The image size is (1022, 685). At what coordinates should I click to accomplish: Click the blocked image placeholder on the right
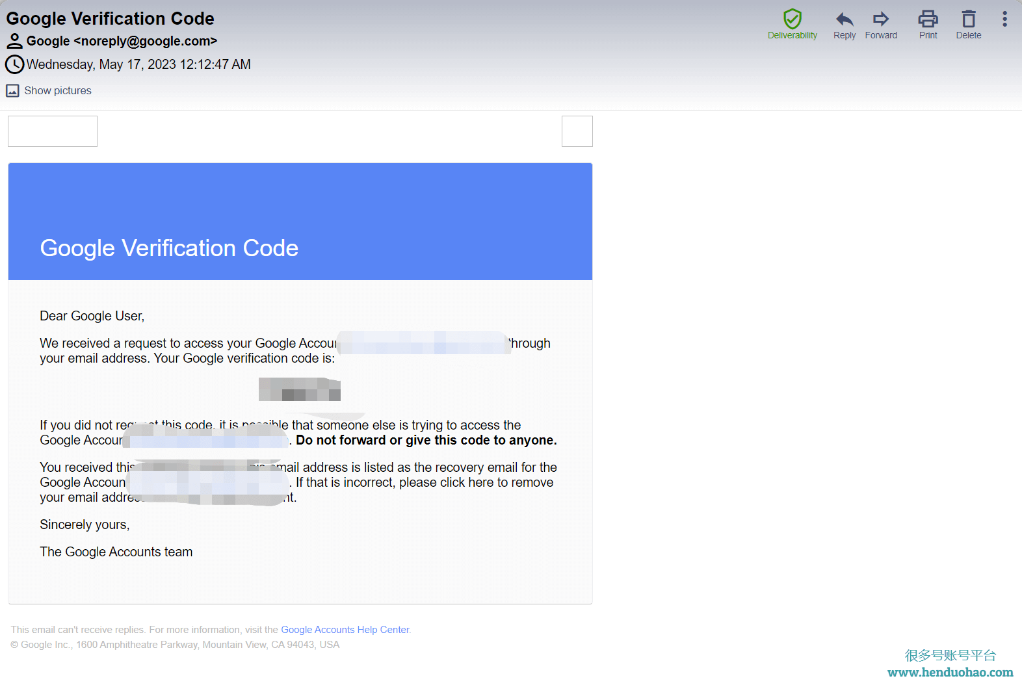point(577,131)
